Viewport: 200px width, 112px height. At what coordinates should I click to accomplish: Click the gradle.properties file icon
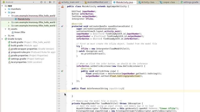point(9,55)
